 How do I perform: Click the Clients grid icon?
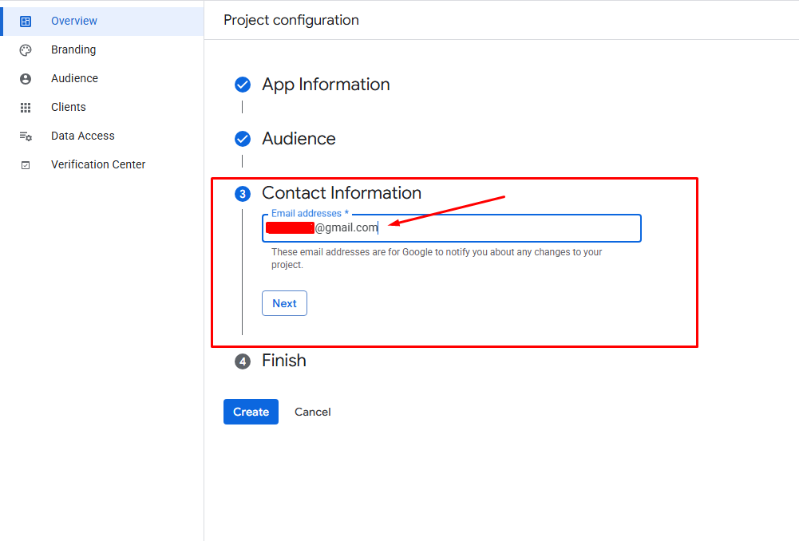[26, 108]
